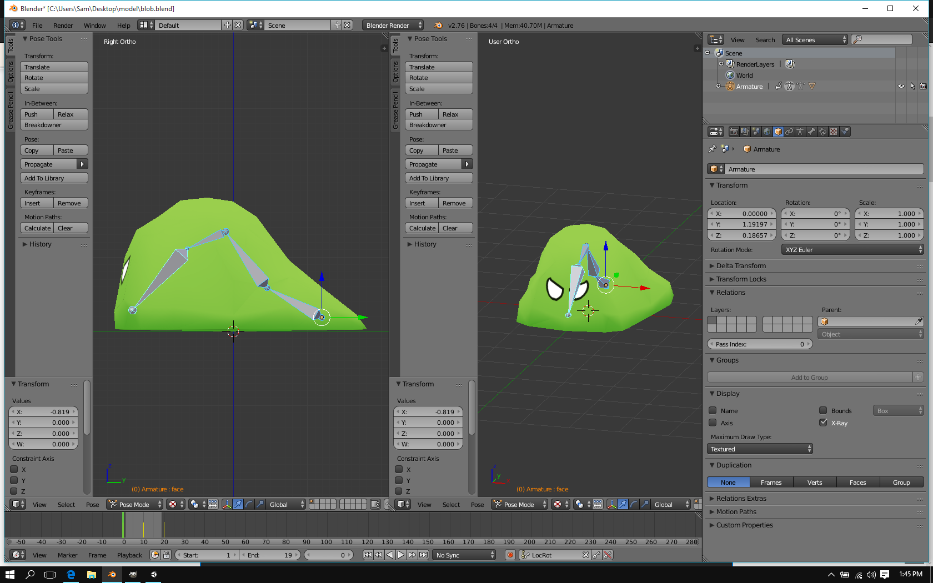This screenshot has height=583, width=933.
Task: Open the Bone Constraints tab icon
Action: click(x=822, y=132)
